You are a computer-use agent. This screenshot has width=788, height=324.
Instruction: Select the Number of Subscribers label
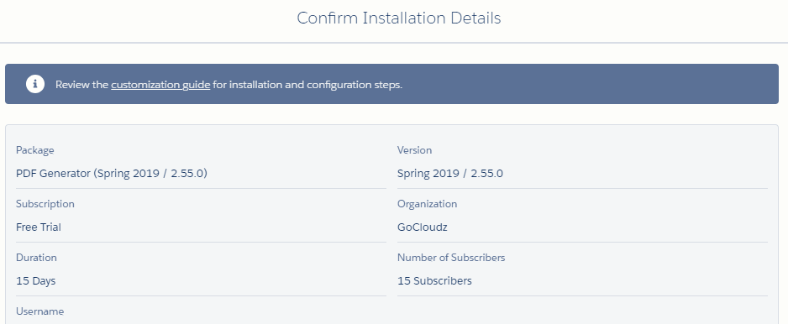tap(451, 257)
